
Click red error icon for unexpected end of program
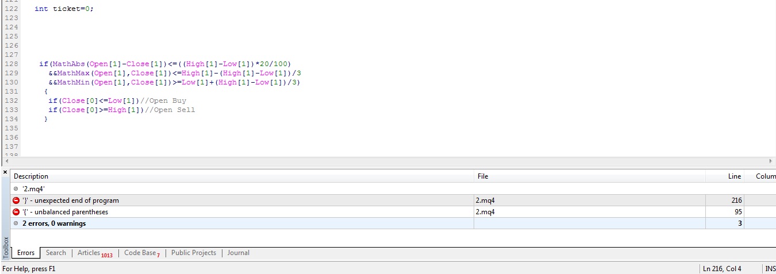(x=16, y=200)
